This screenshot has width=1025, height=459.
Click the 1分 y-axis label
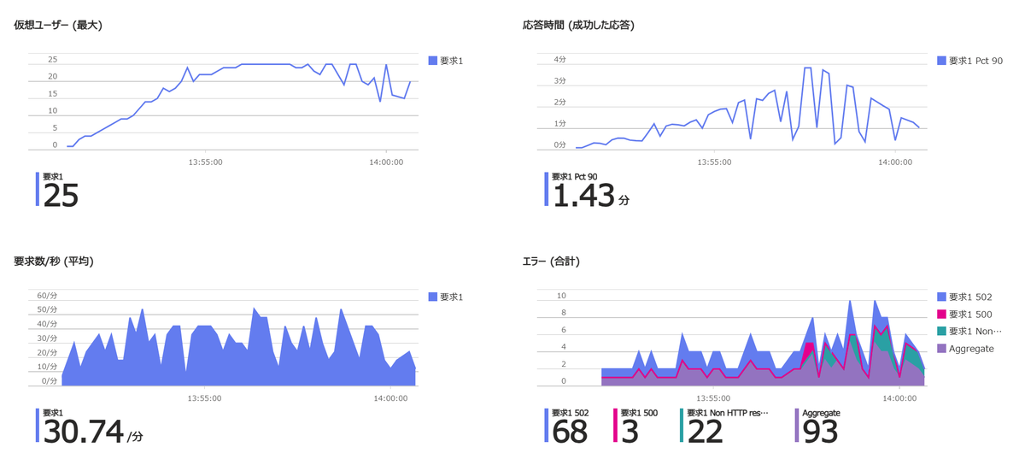point(560,123)
